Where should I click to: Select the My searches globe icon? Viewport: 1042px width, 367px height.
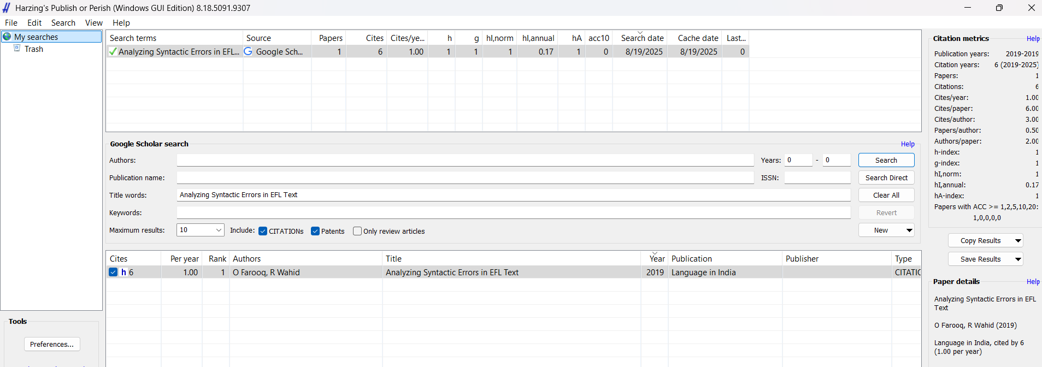point(7,37)
